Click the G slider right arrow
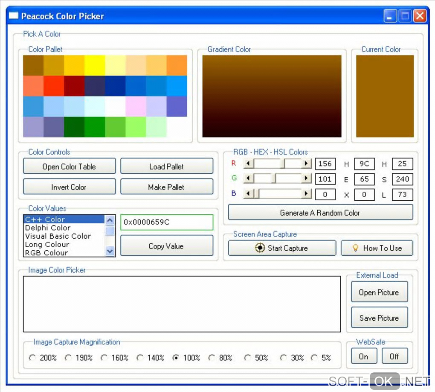Image resolution: width=435 pixels, height=392 pixels. [x=306, y=178]
